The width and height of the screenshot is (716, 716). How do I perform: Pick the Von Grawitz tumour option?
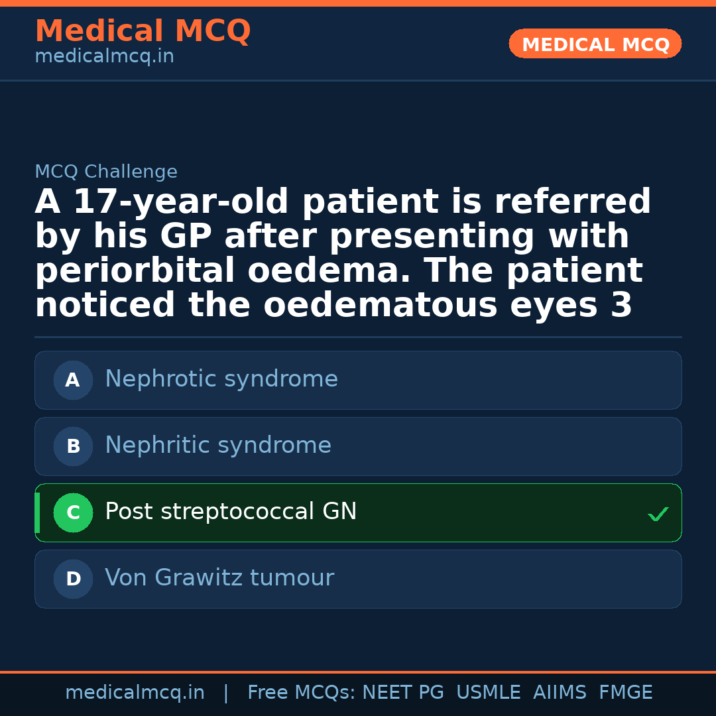coord(219,578)
